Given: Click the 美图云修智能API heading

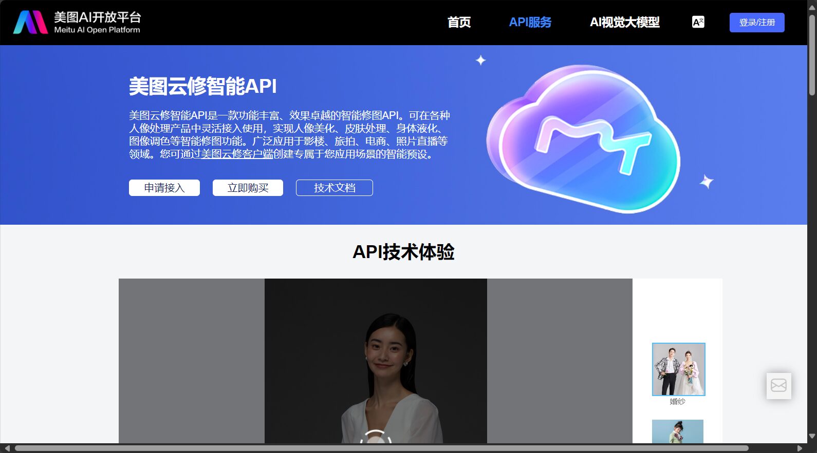Looking at the screenshot, I should tap(203, 86).
